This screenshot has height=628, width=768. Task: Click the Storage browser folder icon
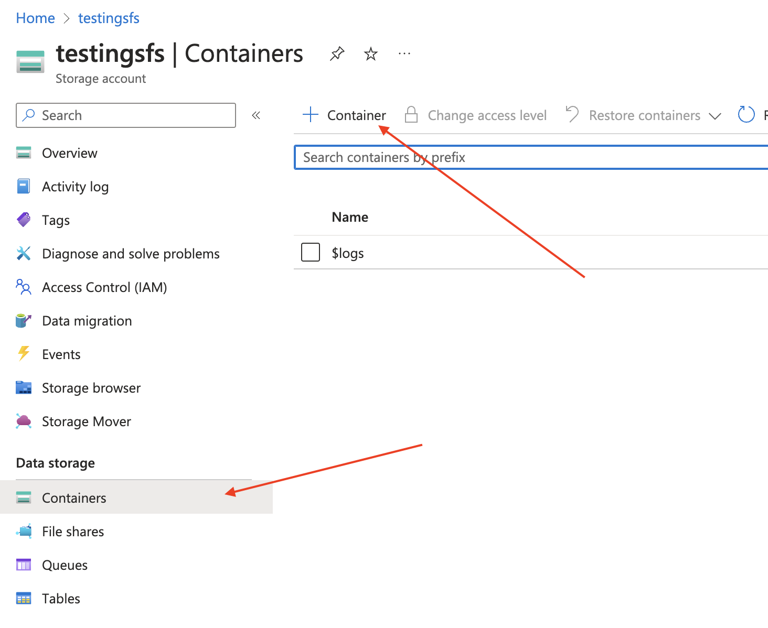point(24,387)
